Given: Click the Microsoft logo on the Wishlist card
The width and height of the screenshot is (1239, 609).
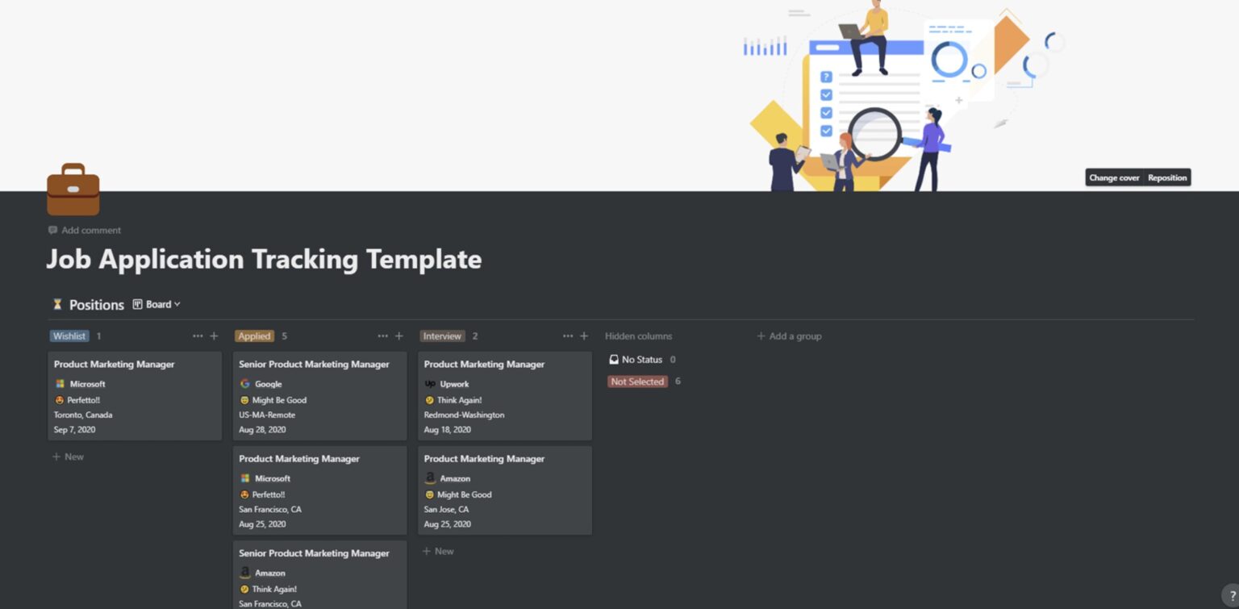Looking at the screenshot, I should (x=59, y=384).
